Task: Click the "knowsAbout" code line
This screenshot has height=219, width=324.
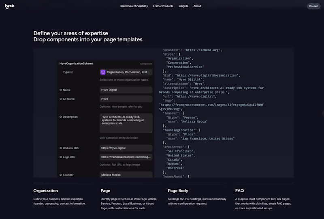Action: click(176, 176)
